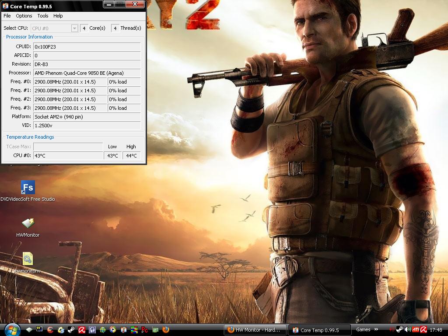Image resolution: width=448 pixels, height=336 pixels.
Task: Click the Avira umbrella tray icon
Action: pos(423,330)
